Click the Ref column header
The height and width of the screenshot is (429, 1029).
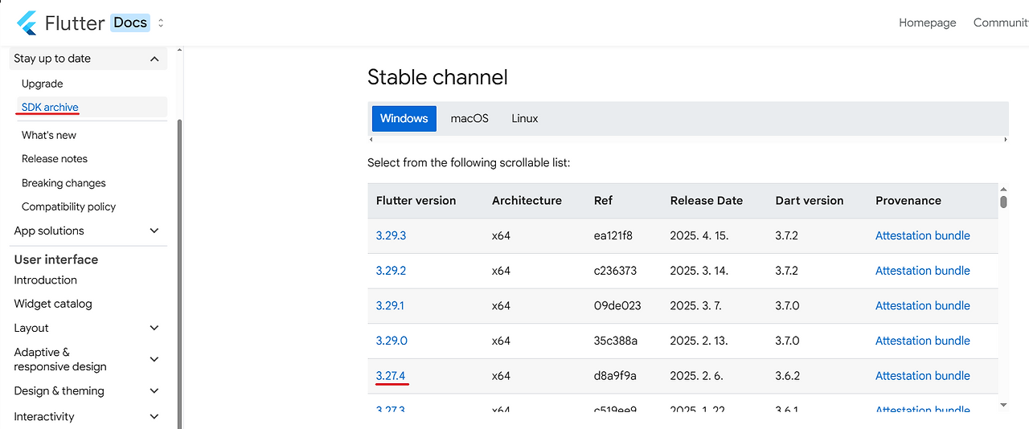point(603,201)
